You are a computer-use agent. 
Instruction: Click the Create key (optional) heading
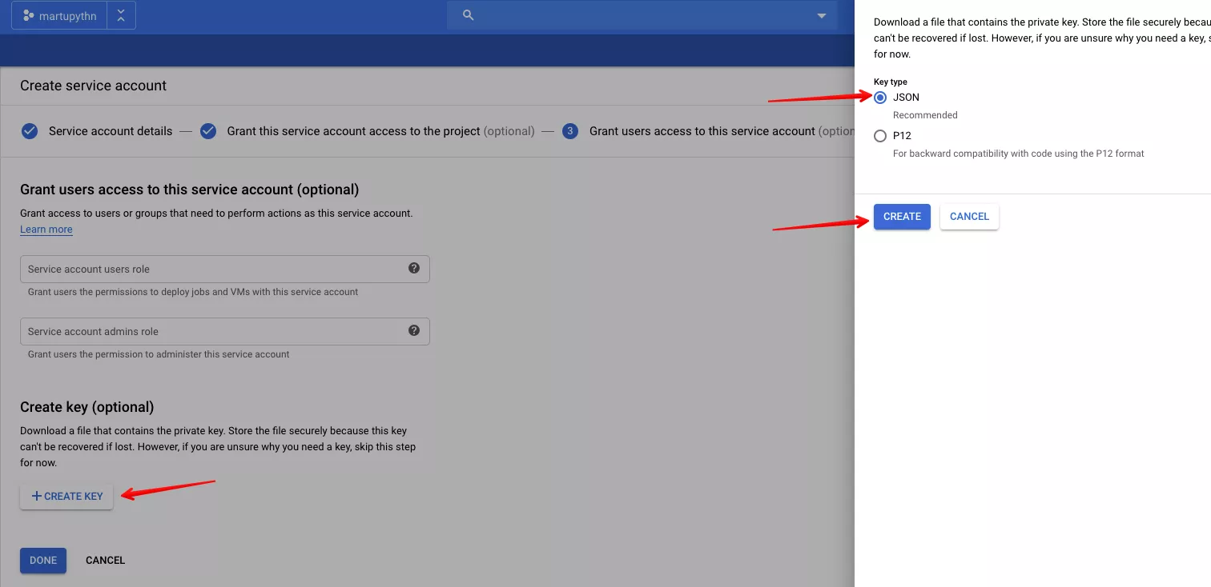click(86, 407)
